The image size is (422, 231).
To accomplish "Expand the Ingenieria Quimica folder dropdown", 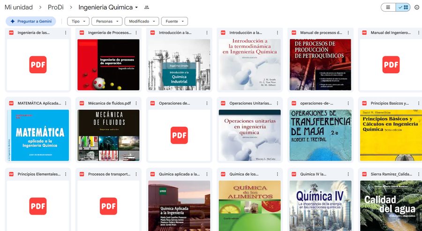I will point(136,8).
